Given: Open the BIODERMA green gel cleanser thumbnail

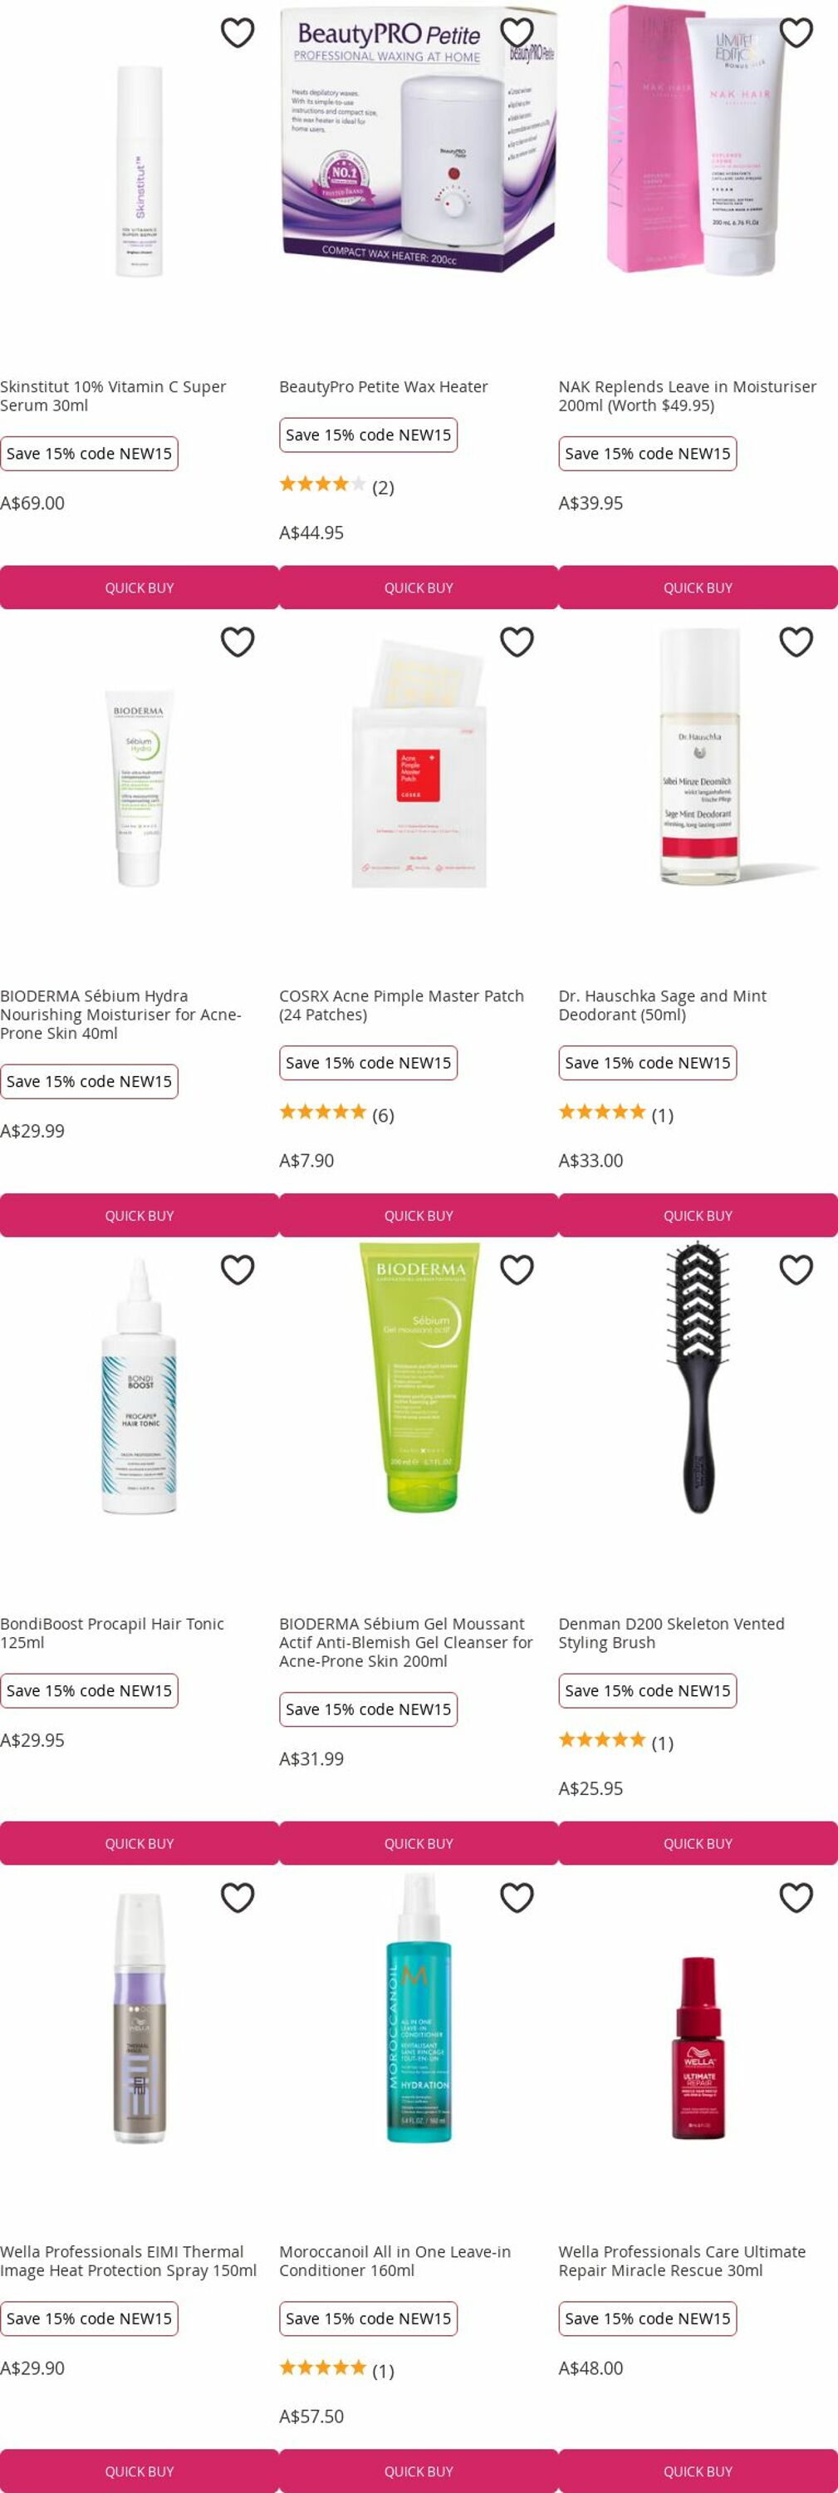Looking at the screenshot, I should (x=419, y=1376).
